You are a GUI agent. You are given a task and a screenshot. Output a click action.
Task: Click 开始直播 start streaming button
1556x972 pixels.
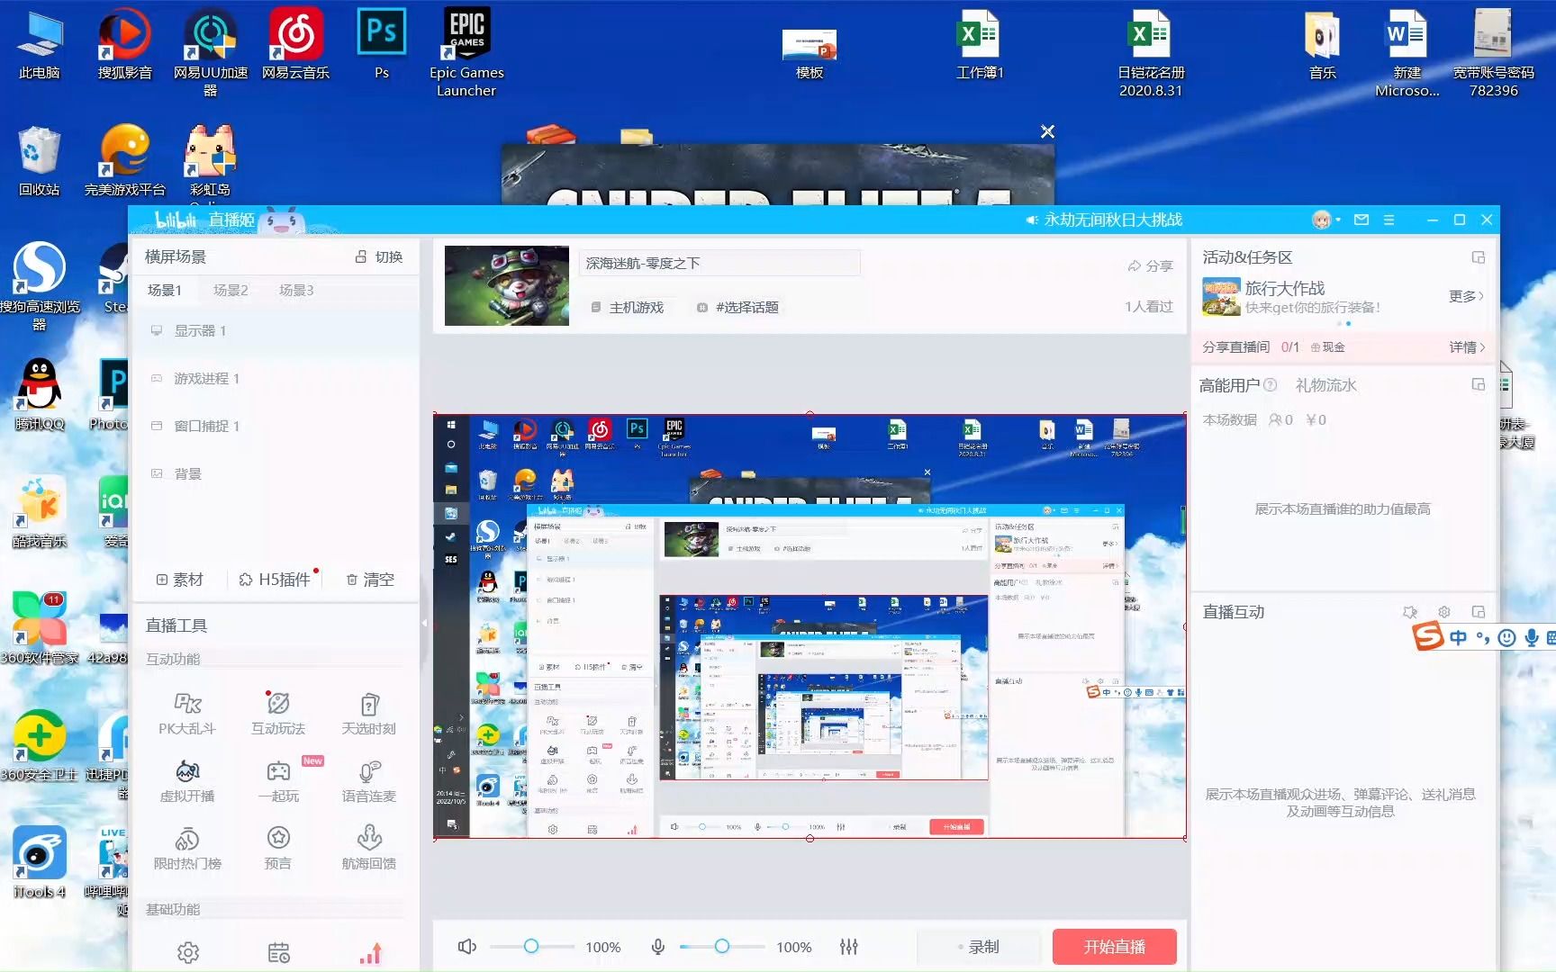click(1115, 947)
